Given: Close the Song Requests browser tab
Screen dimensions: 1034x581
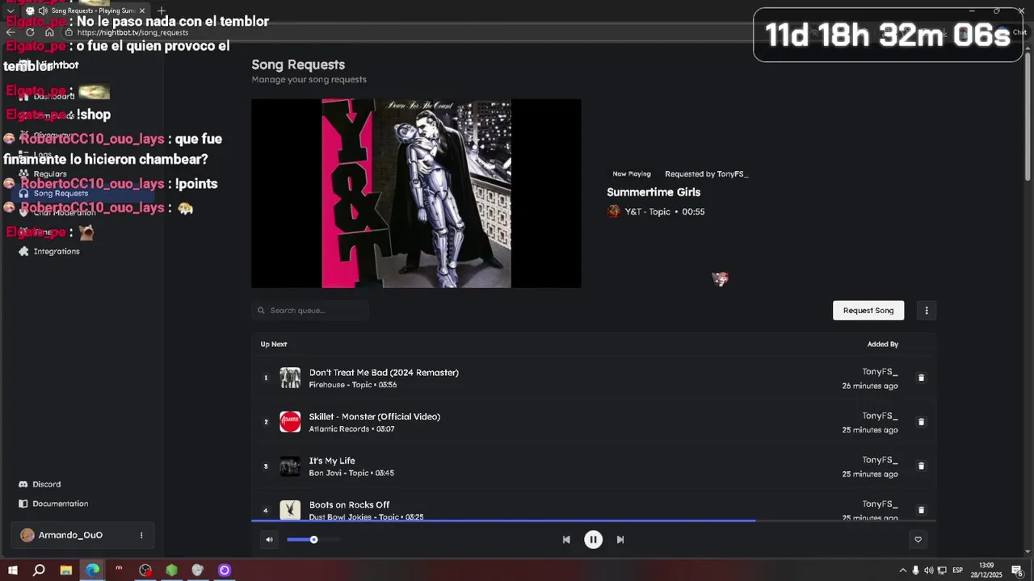Looking at the screenshot, I should (142, 10).
